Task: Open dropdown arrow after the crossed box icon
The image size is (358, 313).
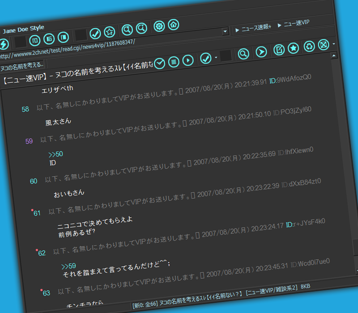Action: point(334,44)
